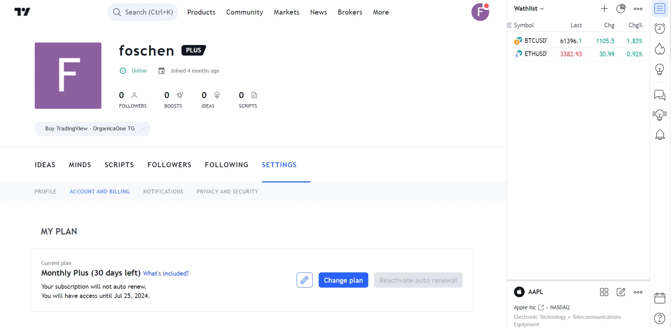This screenshot has width=671, height=328.
Task: Open the Brokers menu
Action: tap(350, 12)
